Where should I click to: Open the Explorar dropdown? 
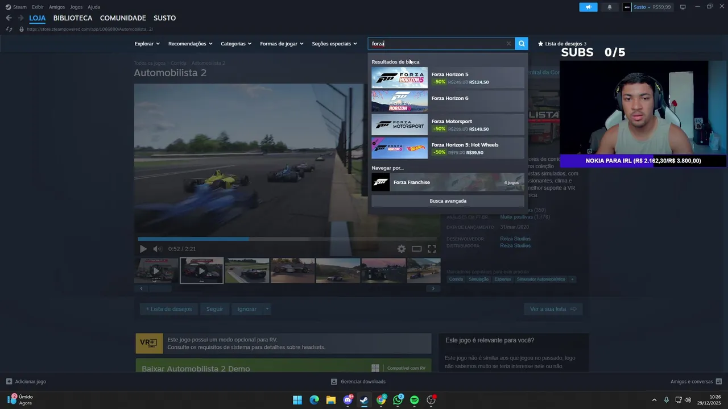point(147,44)
